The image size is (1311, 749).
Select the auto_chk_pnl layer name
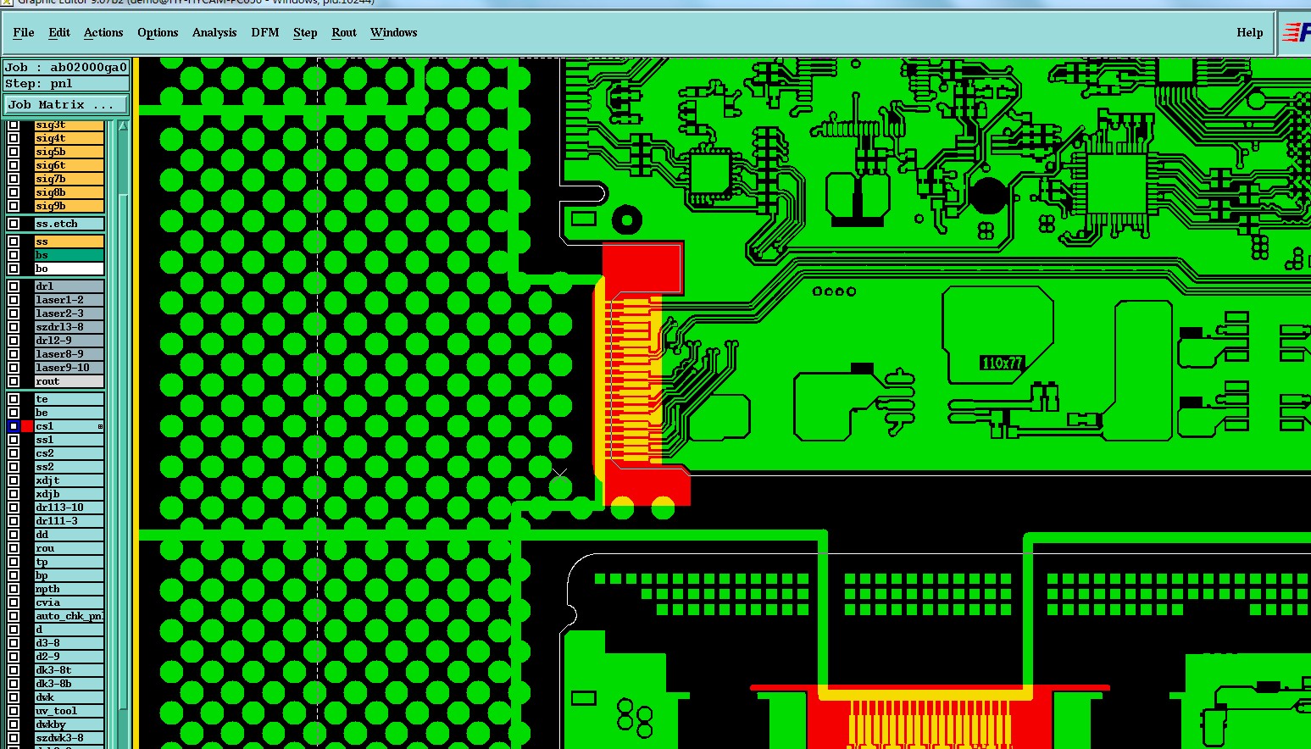click(69, 616)
